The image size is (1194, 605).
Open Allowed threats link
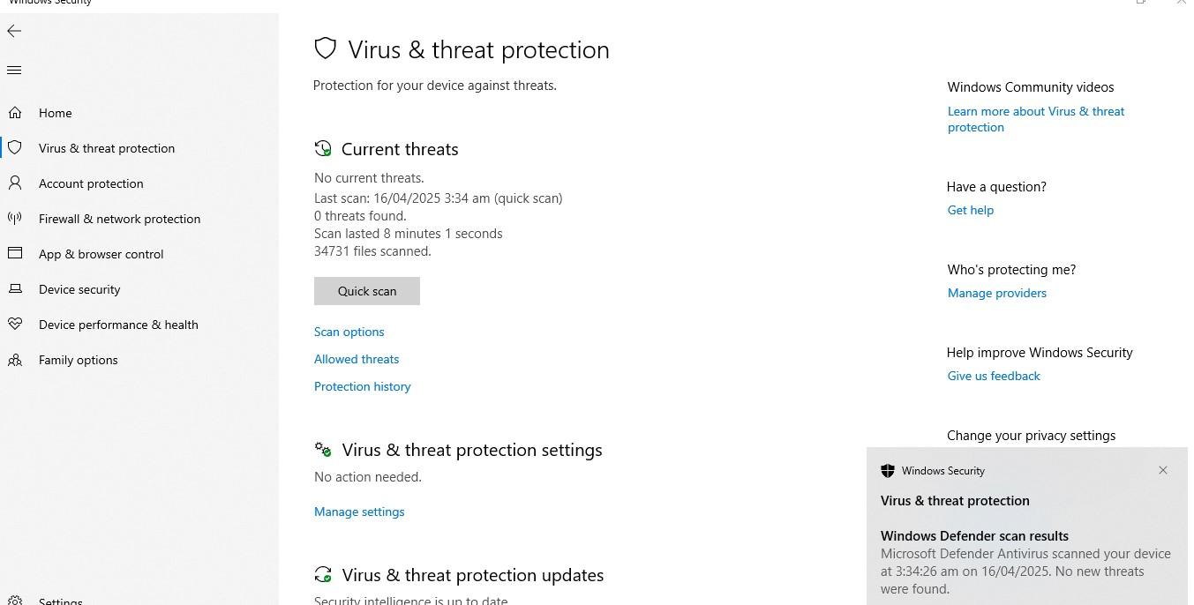pyautogui.click(x=357, y=359)
